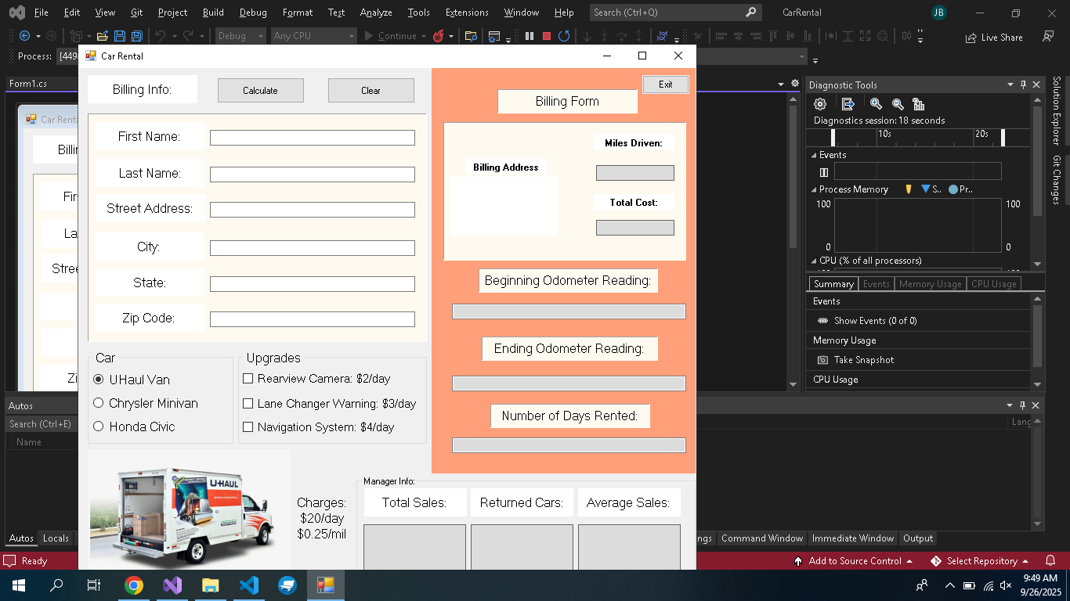Screen dimensions: 1070x601
Task: Open Chrome from the taskbar
Action: click(x=134, y=585)
